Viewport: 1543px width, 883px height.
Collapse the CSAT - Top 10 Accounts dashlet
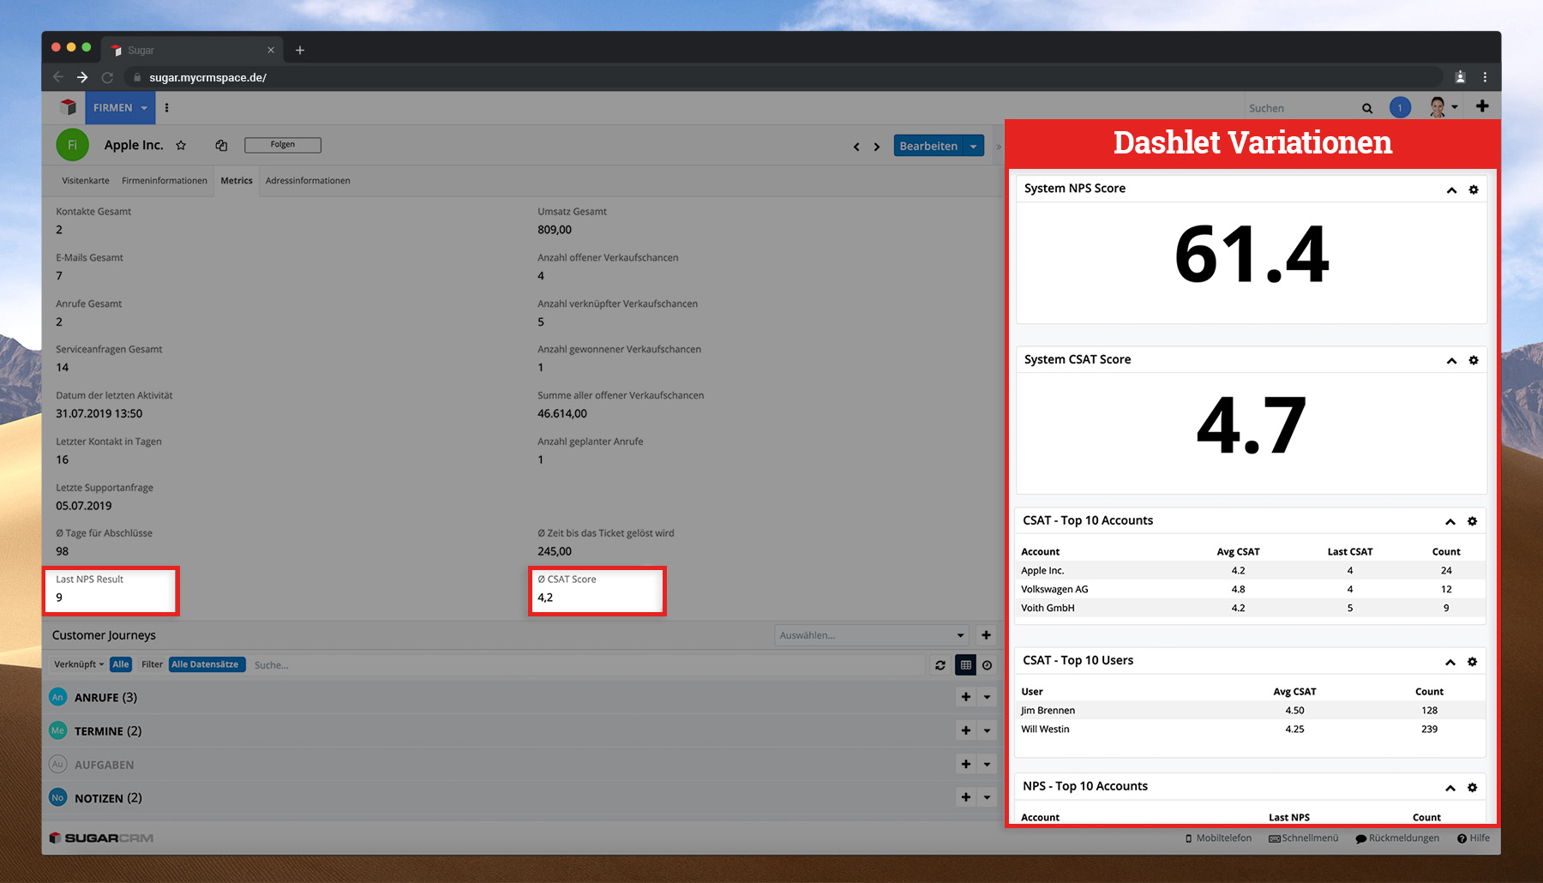click(x=1450, y=521)
